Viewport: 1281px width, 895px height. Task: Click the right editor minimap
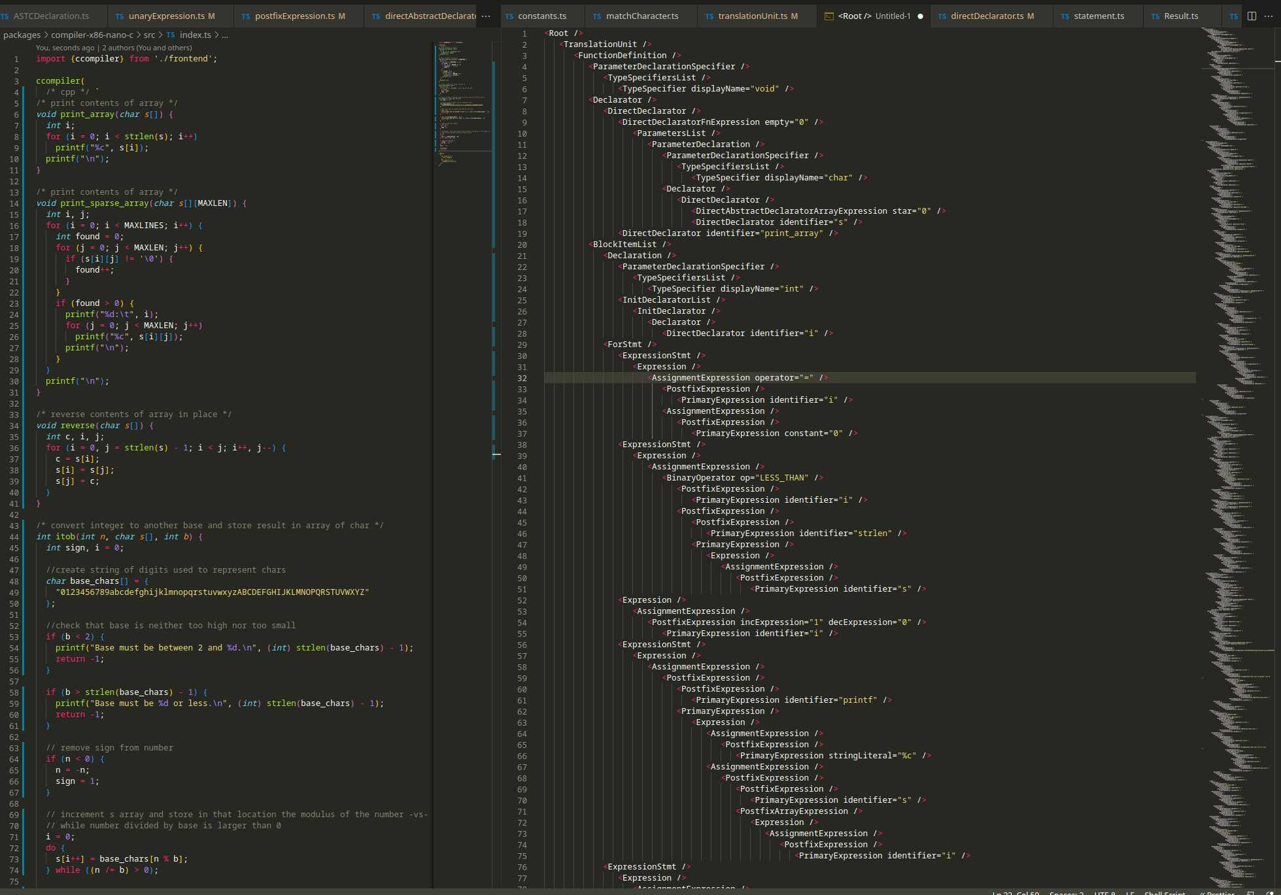point(1238,458)
